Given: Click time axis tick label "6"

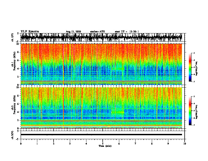Looking at the screenshot, I should (x=119, y=144).
